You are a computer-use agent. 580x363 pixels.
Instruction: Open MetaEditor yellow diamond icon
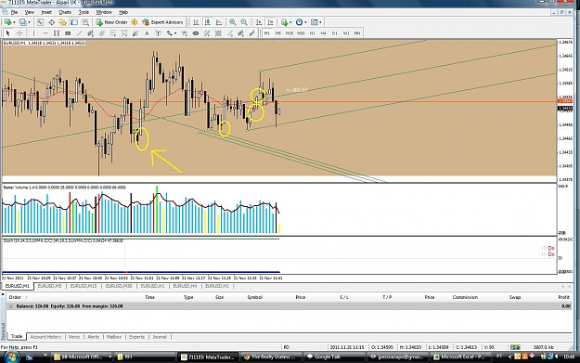(x=135, y=22)
